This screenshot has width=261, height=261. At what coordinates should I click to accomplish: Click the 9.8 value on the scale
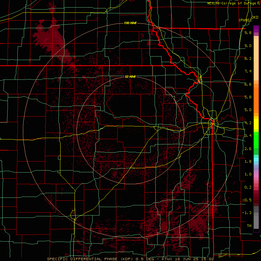point(248,33)
